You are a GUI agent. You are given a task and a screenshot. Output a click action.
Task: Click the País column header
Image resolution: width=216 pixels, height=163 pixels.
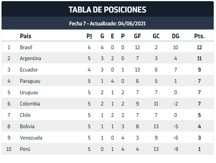(26, 36)
